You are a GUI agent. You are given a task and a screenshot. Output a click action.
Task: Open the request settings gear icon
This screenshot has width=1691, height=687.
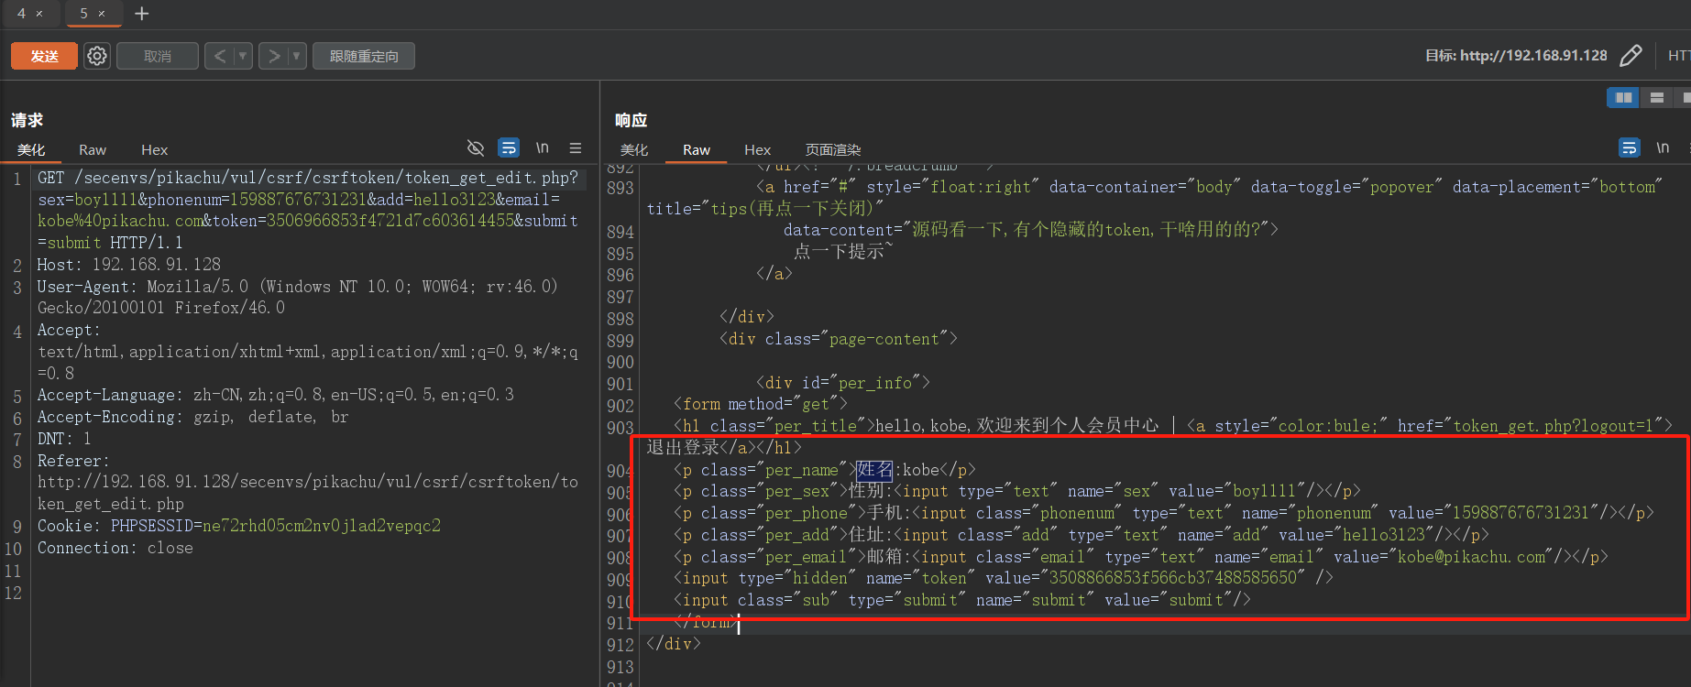pos(97,56)
